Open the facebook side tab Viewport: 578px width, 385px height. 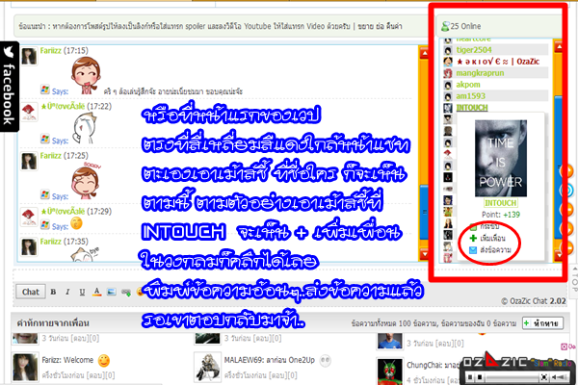point(10,87)
